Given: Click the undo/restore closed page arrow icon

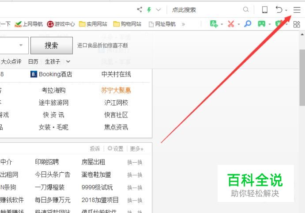Looking at the screenshot, I should point(279,10).
